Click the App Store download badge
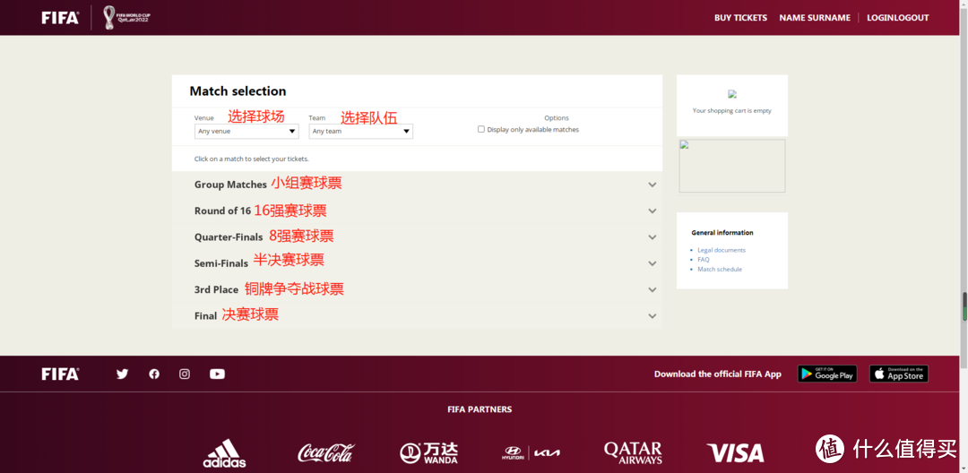This screenshot has height=473, width=968. pos(899,374)
